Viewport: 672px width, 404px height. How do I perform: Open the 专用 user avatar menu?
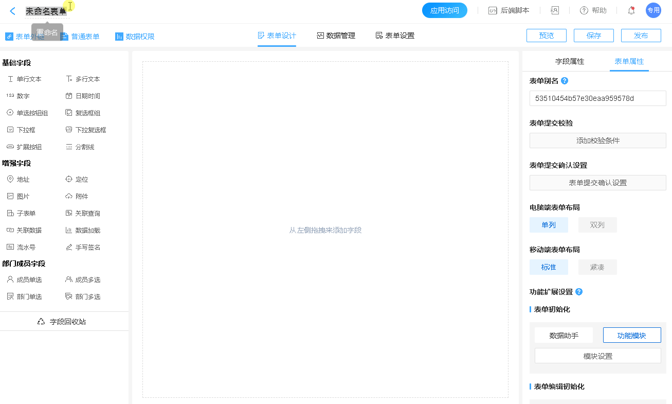pos(653,10)
